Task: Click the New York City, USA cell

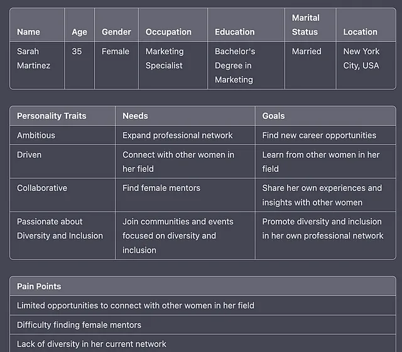Action: [x=366, y=65]
